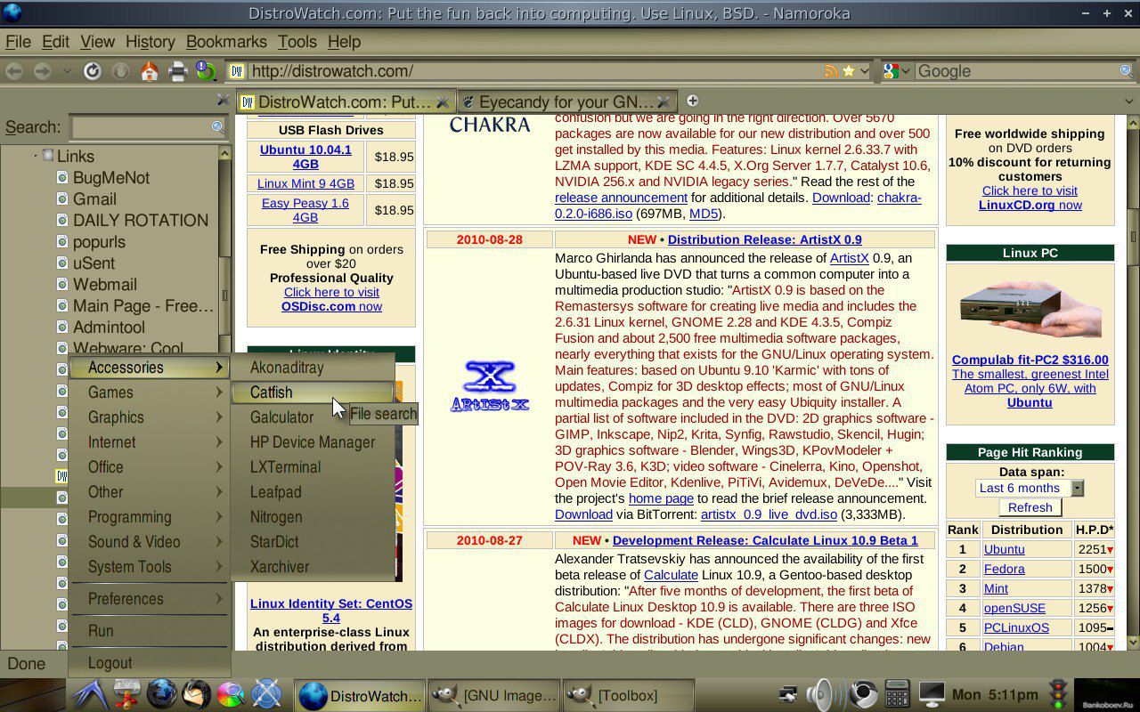
Task: Open the Google search engine selector dropdown
Action: (x=906, y=71)
